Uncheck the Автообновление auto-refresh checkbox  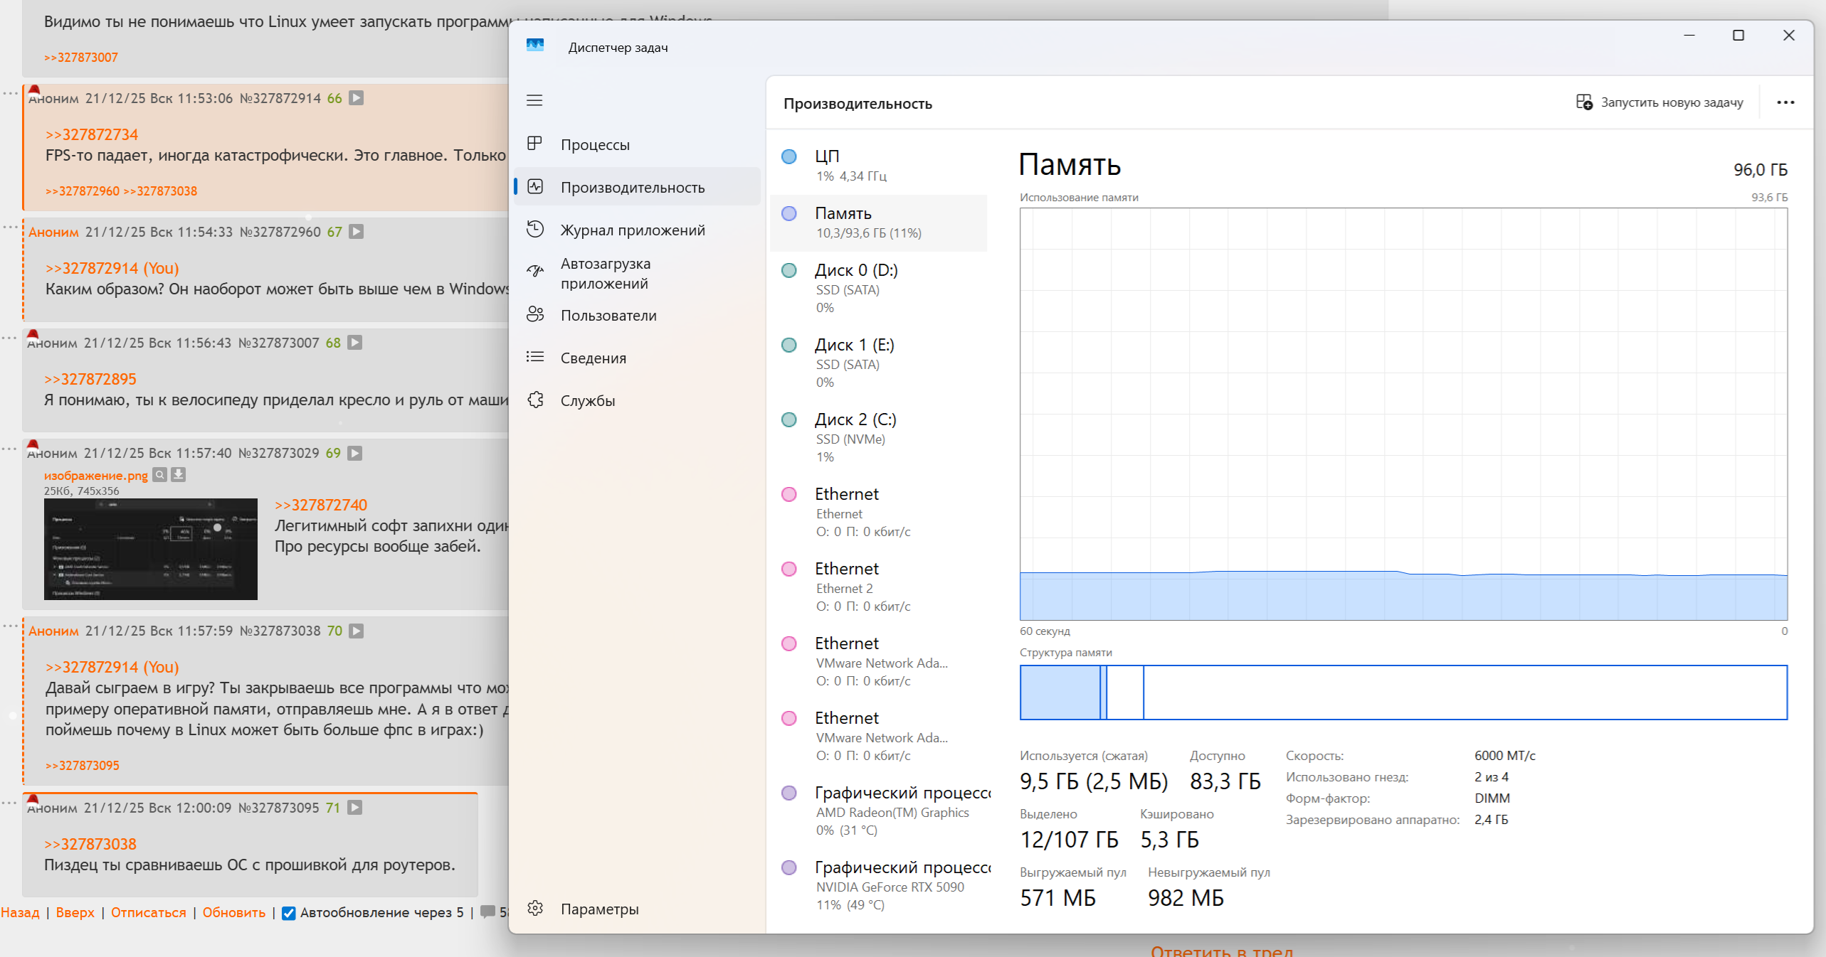point(288,913)
